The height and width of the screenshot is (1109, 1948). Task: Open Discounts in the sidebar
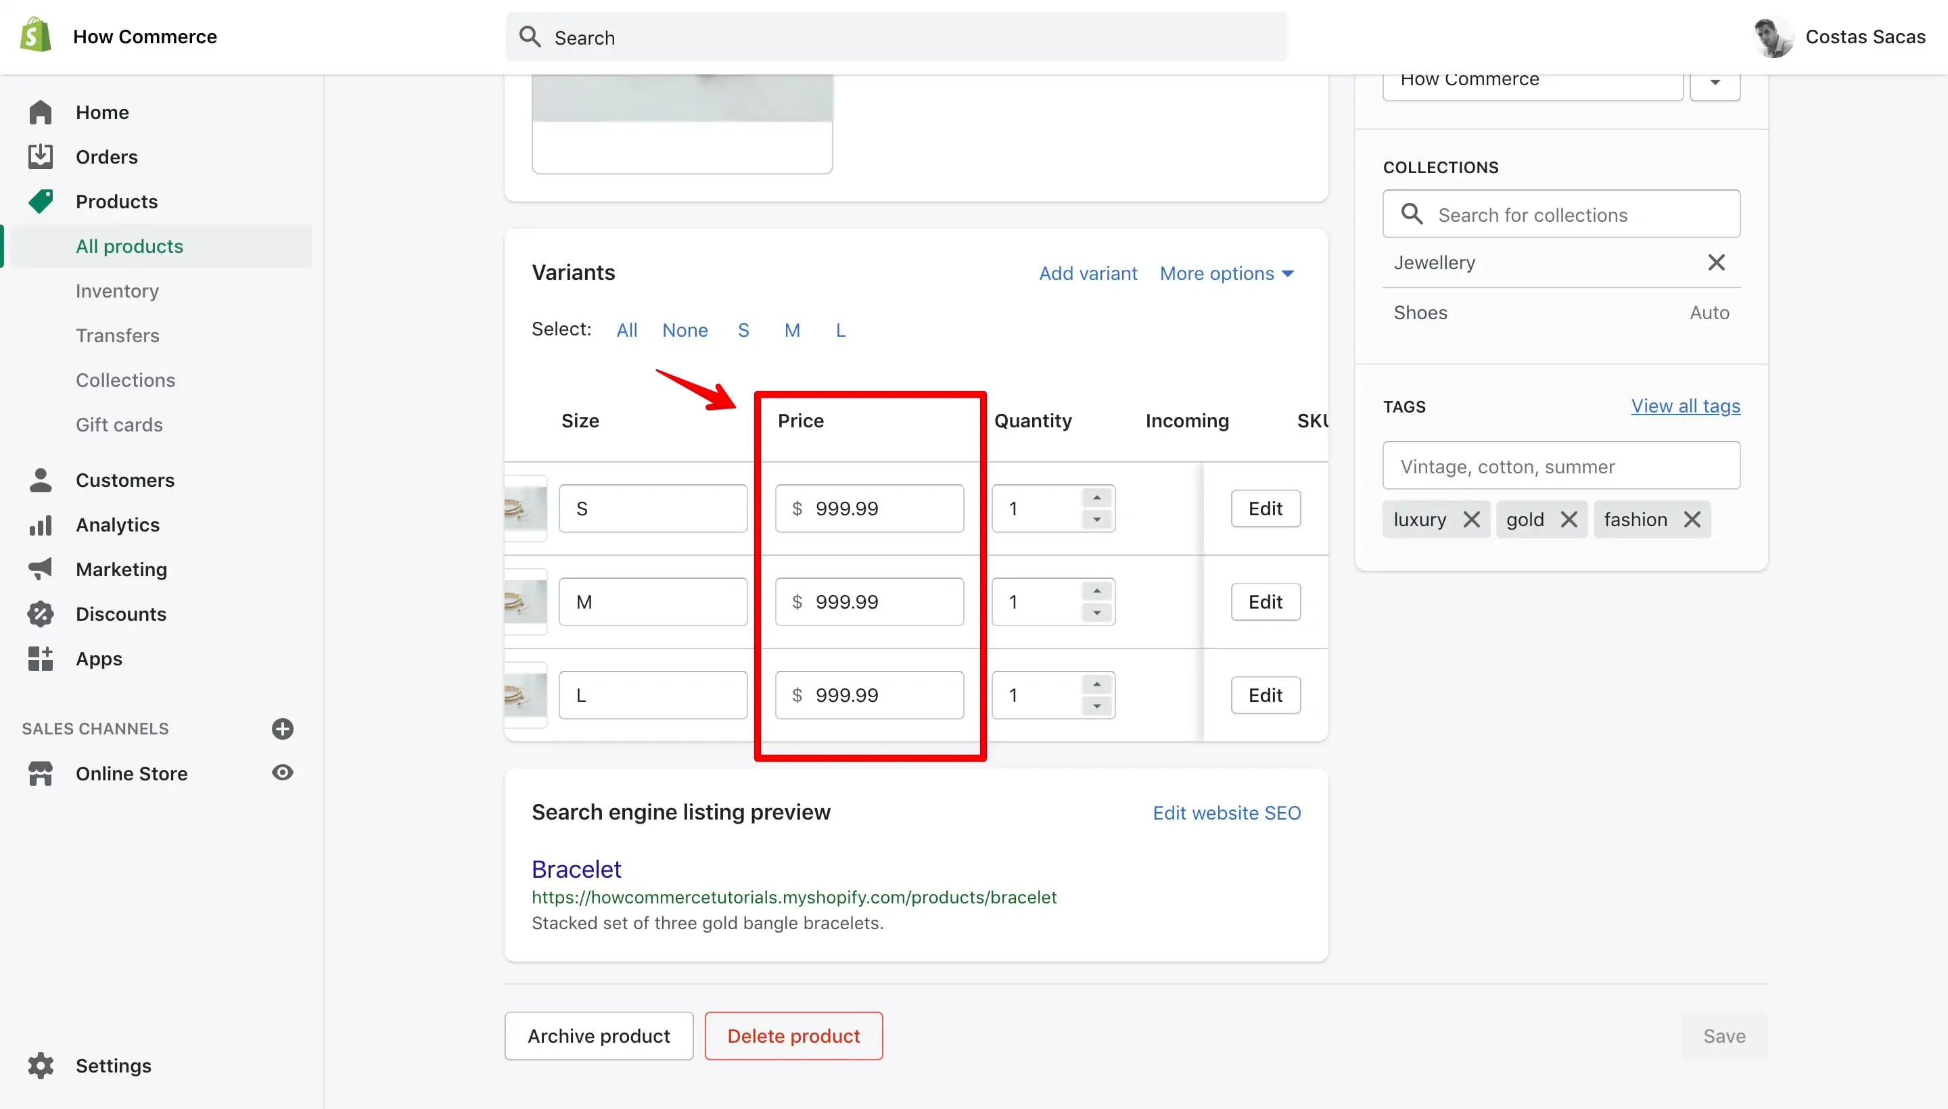121,614
